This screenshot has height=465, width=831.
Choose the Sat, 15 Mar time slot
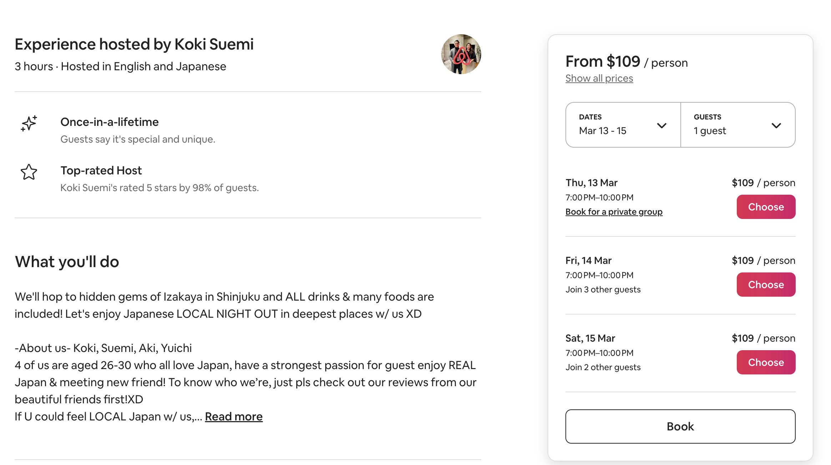[x=766, y=362]
